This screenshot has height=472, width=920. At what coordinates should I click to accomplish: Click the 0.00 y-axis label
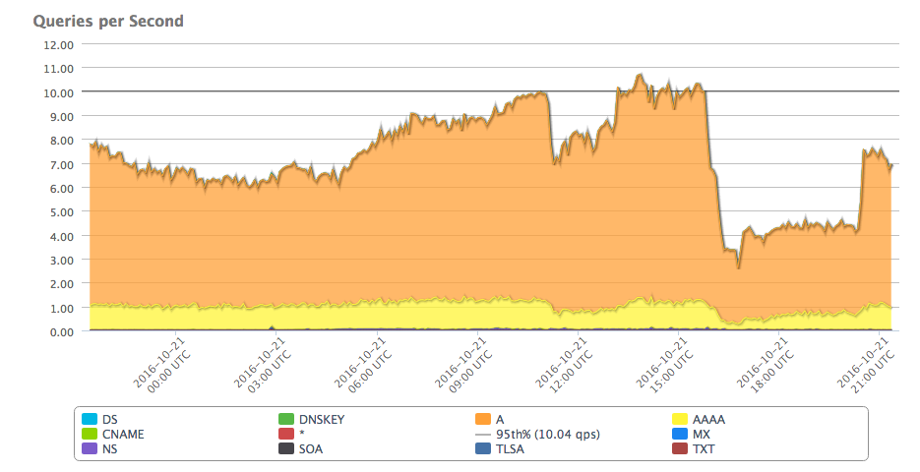(61, 331)
